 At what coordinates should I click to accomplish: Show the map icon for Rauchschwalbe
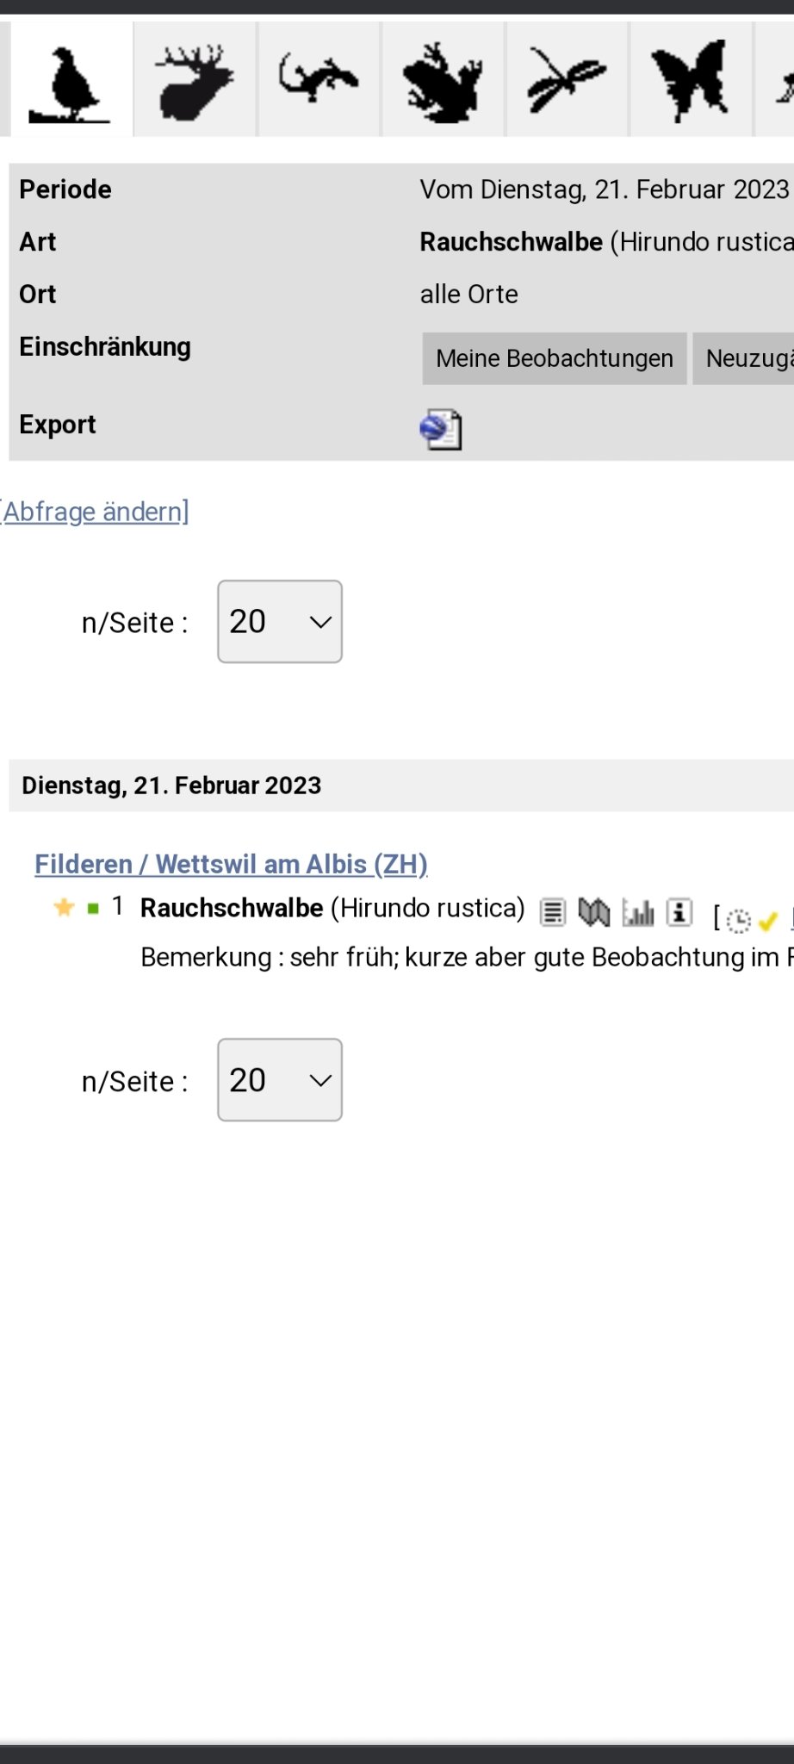(x=594, y=912)
